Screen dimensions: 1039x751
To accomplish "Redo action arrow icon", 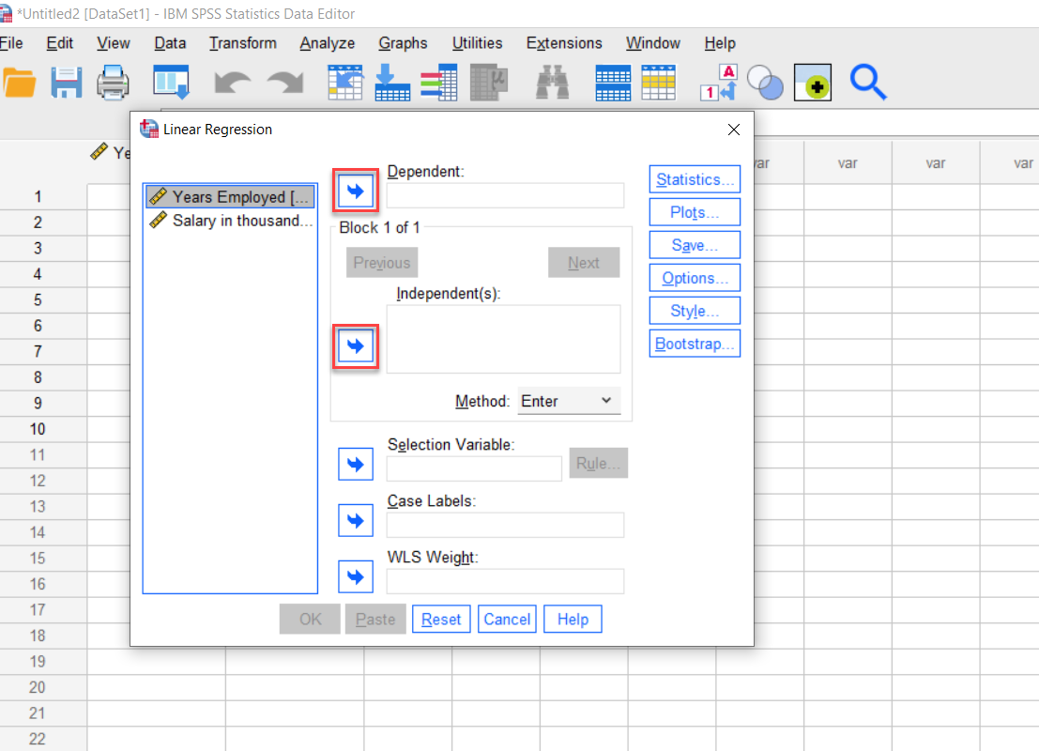I will point(285,84).
